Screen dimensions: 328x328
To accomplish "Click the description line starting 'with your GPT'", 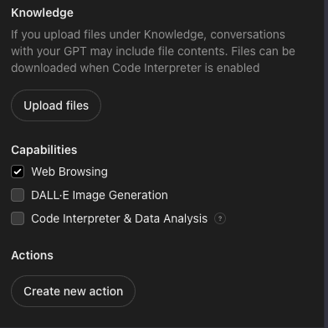I will pos(153,52).
